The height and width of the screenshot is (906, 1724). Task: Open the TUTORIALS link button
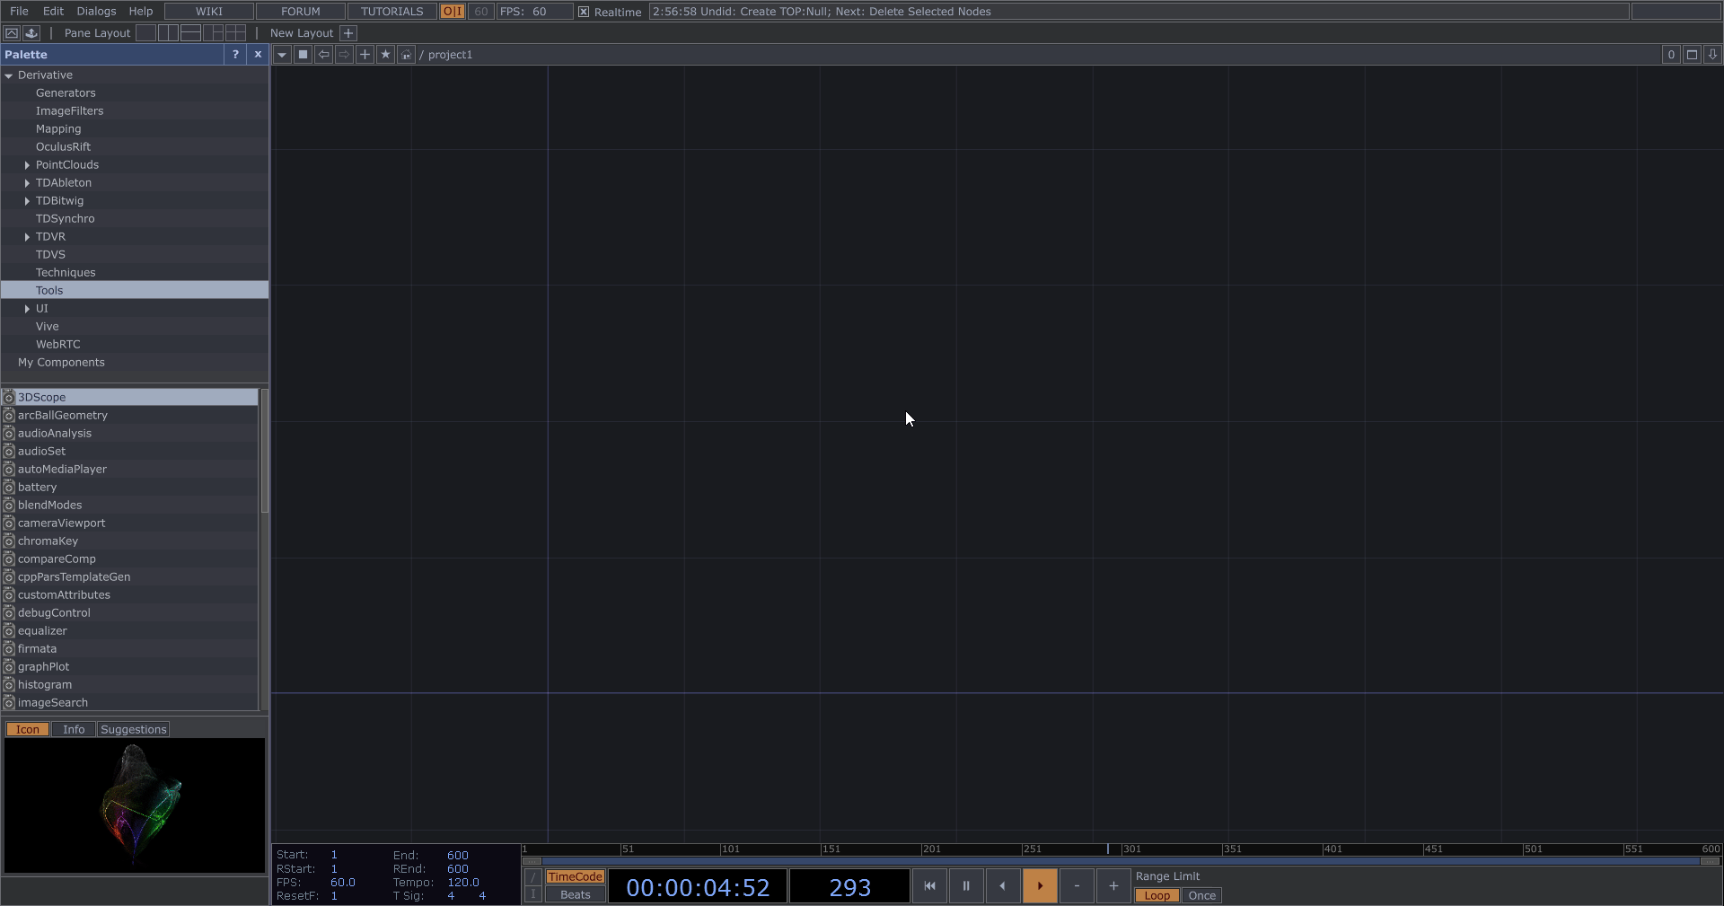point(391,12)
